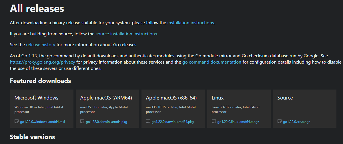This screenshot has height=144, width=343.
Task: Select the Microsoft Windows download card
Action: (x=42, y=109)
